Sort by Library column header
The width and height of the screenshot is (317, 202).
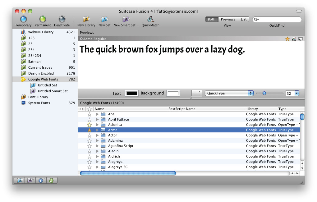(x=261, y=109)
